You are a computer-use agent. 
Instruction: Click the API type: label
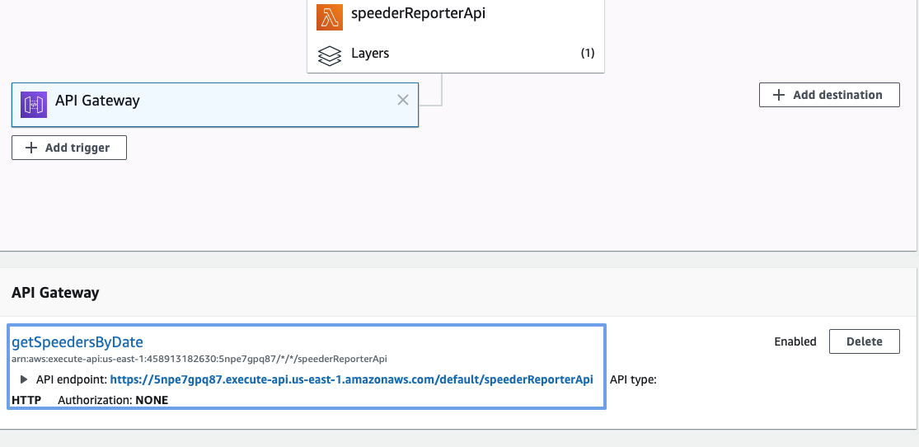[x=633, y=380]
